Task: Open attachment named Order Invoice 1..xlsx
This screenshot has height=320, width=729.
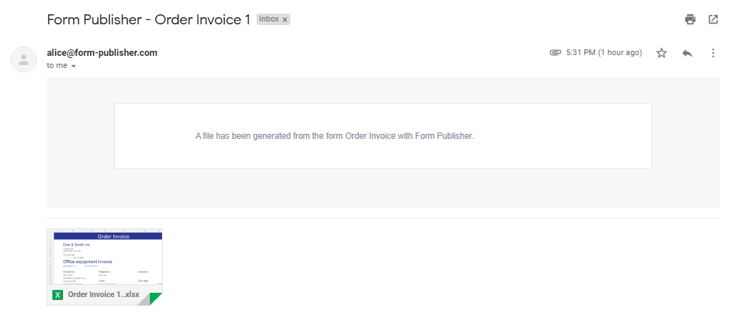Action: pyautogui.click(x=104, y=294)
